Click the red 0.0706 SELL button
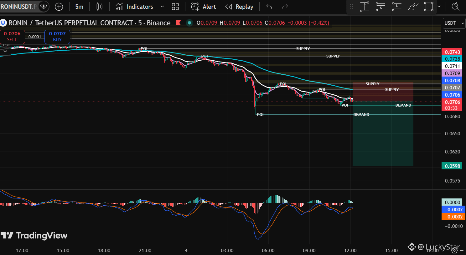This screenshot has width=466, height=255. pos(12,37)
